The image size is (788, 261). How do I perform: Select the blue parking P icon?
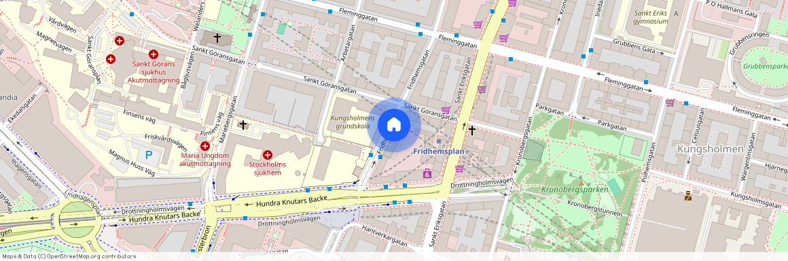pyautogui.click(x=149, y=156)
